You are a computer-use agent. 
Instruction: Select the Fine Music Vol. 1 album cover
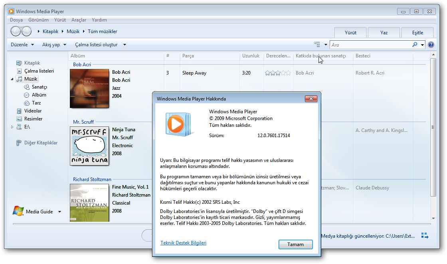[89, 203]
